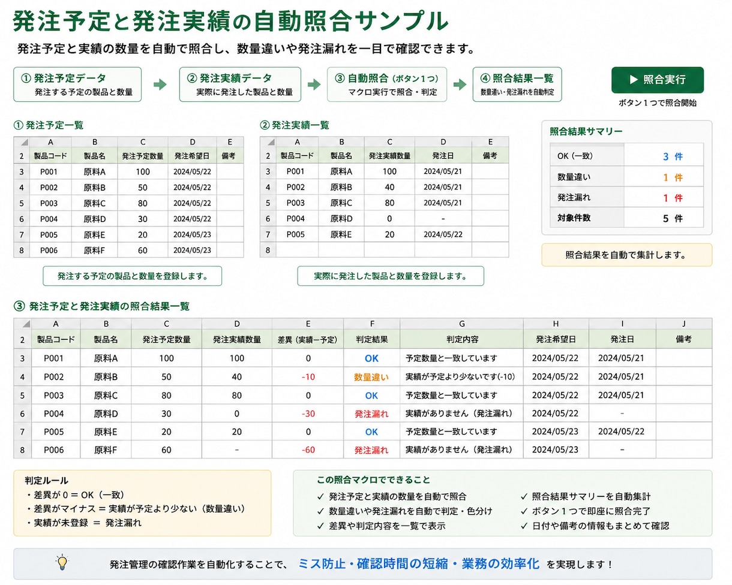Click column E header of 発注予定一覧 table
The height and width of the screenshot is (585, 732).
230,142
